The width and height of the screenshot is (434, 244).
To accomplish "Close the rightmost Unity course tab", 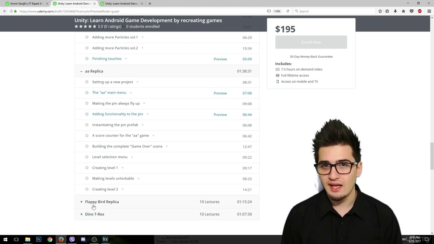I will pyautogui.click(x=142, y=3).
